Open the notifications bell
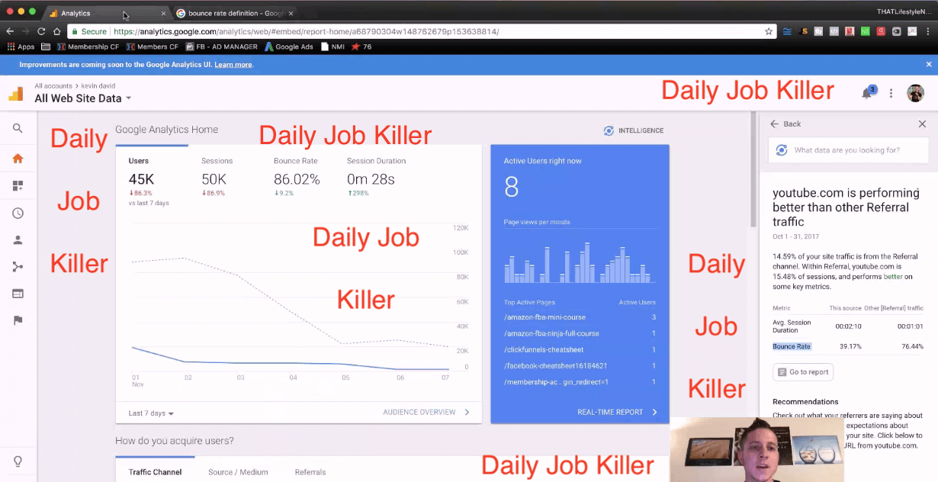This screenshot has height=482, width=938. (867, 93)
